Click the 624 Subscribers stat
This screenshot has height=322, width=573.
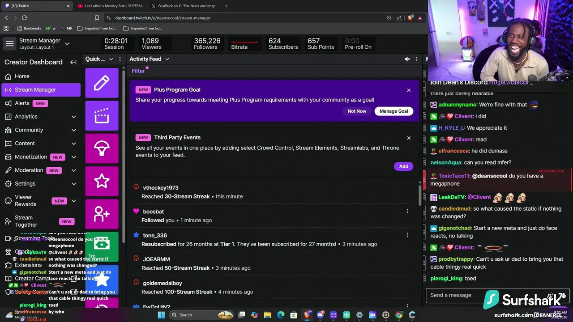click(x=283, y=43)
